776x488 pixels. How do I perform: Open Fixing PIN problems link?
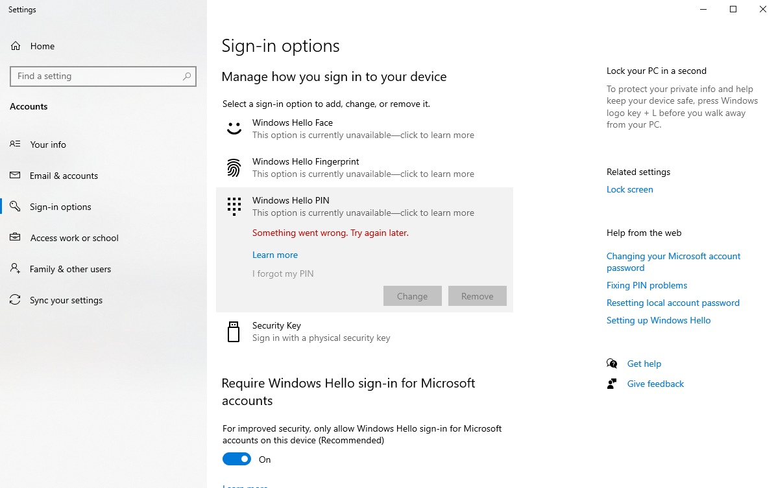tap(647, 285)
